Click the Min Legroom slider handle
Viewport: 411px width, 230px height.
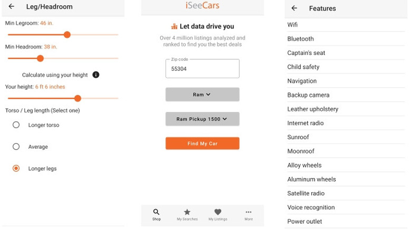pyautogui.click(x=67, y=35)
